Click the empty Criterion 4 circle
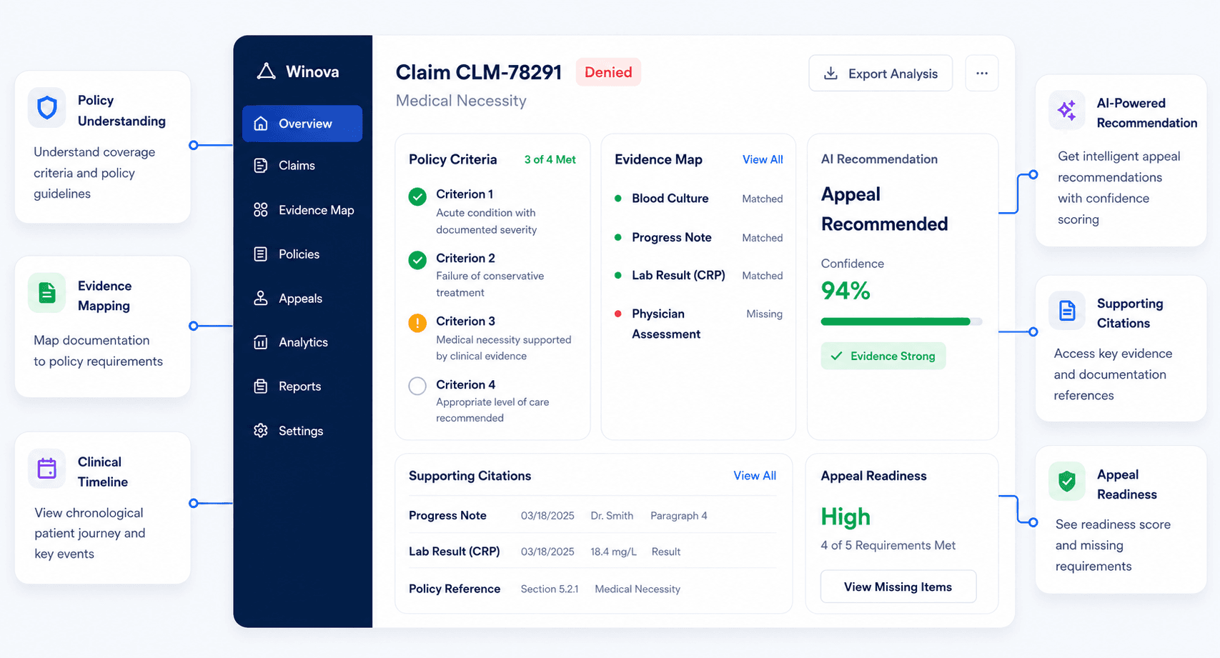1220x658 pixels. [417, 387]
